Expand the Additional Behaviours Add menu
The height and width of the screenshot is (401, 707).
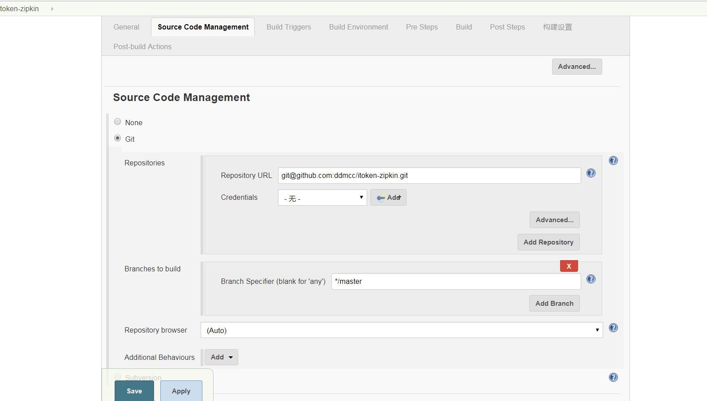point(221,357)
